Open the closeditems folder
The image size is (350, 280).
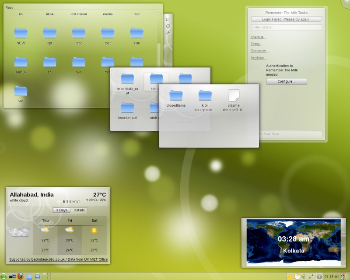point(176,95)
